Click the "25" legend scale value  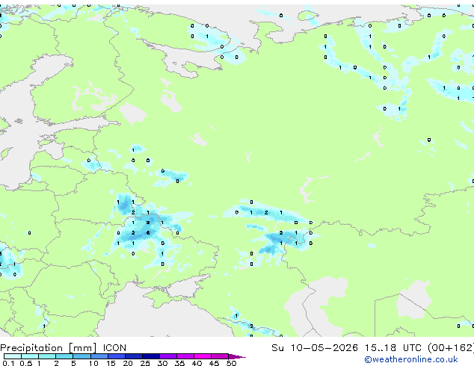(145, 363)
